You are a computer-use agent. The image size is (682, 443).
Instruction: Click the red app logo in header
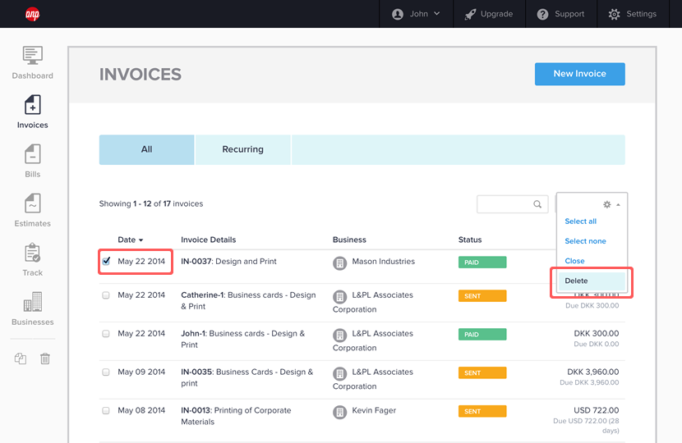click(32, 14)
